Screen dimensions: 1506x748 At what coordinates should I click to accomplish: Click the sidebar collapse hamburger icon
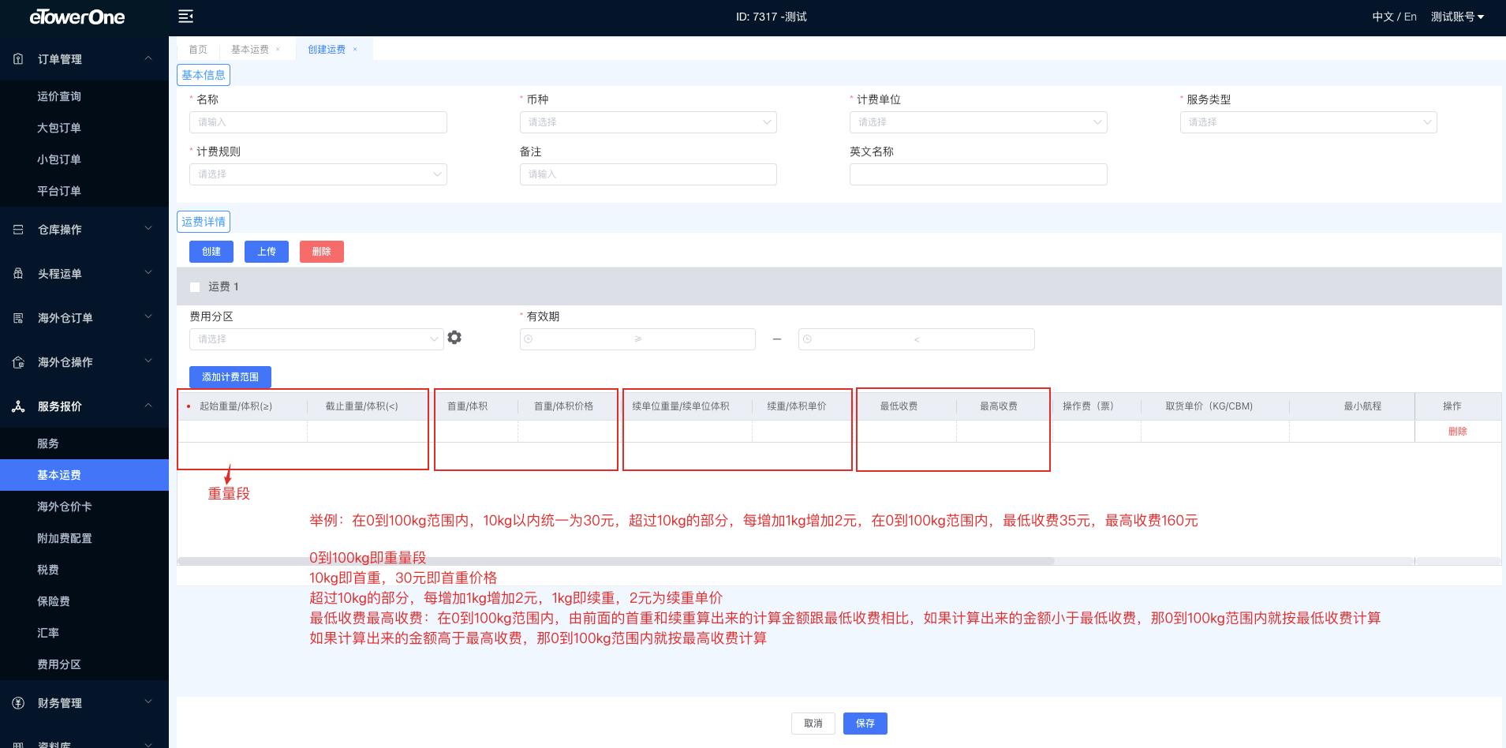(x=185, y=17)
